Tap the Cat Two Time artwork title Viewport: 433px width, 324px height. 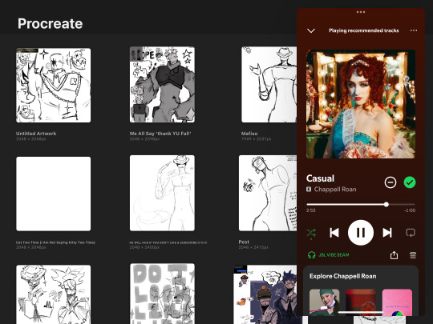[x=55, y=242]
